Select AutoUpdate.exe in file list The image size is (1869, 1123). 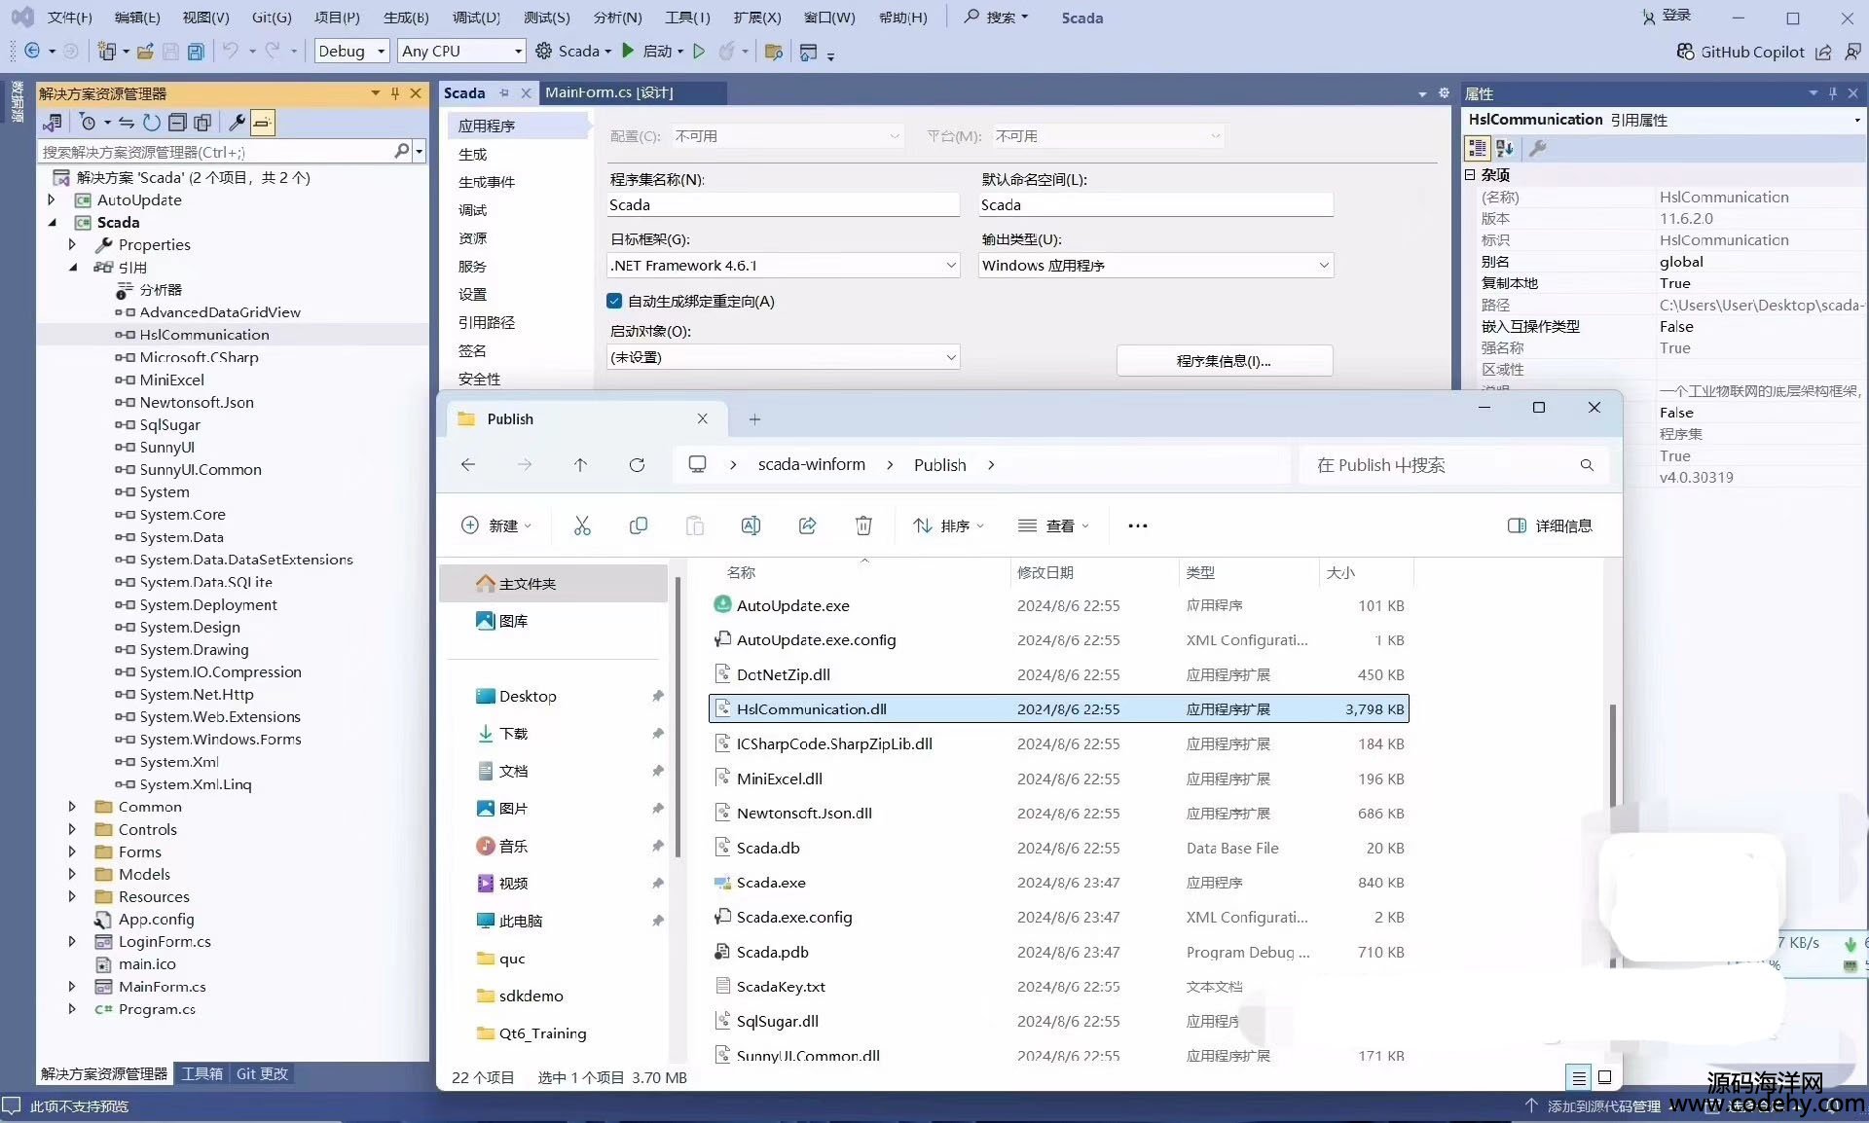click(x=1059, y=605)
